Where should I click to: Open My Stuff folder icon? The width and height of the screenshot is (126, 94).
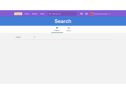pyautogui.click(x=87, y=14)
